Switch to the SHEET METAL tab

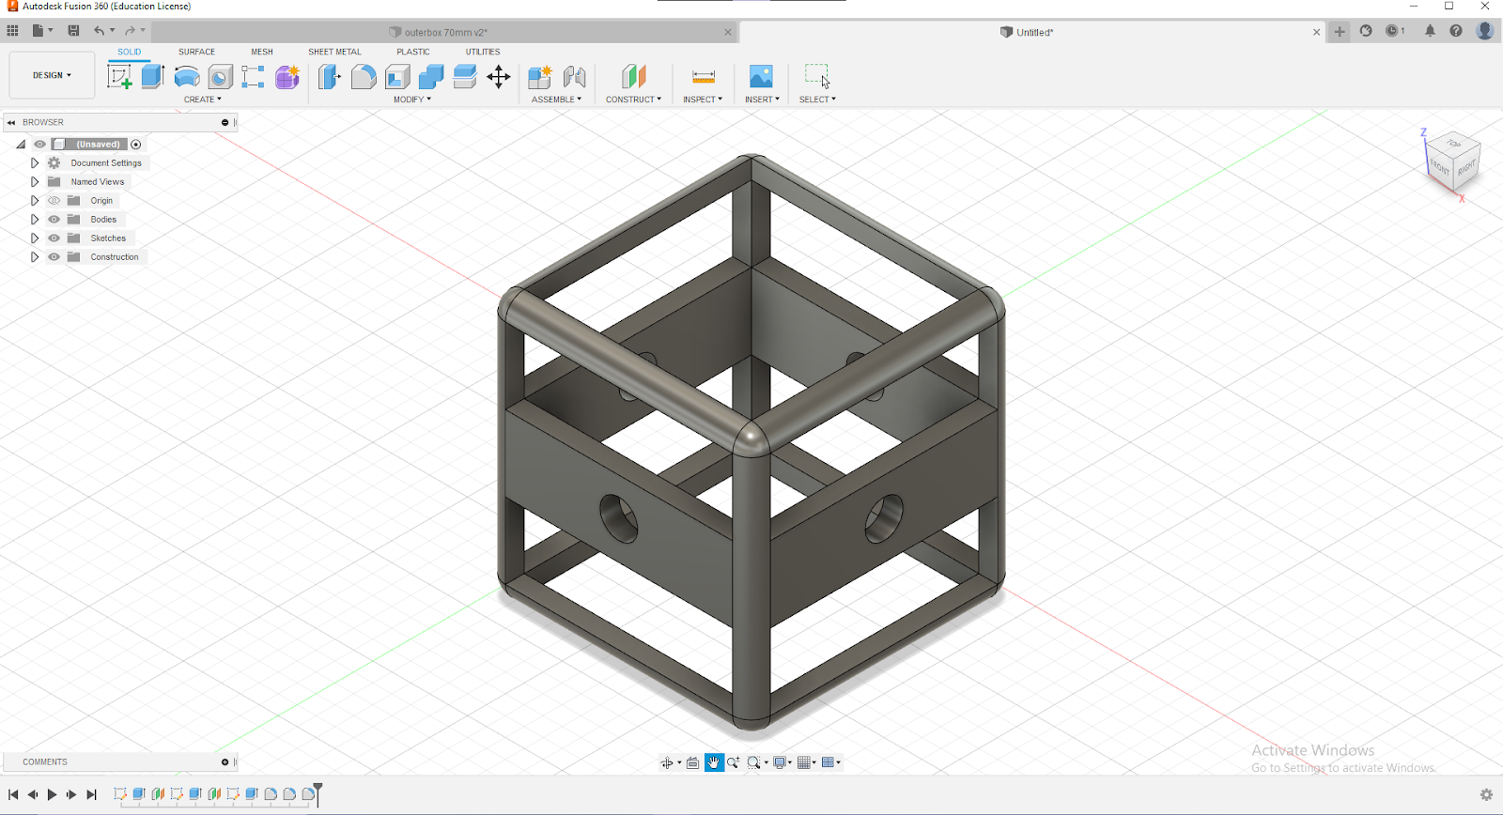[x=334, y=52]
